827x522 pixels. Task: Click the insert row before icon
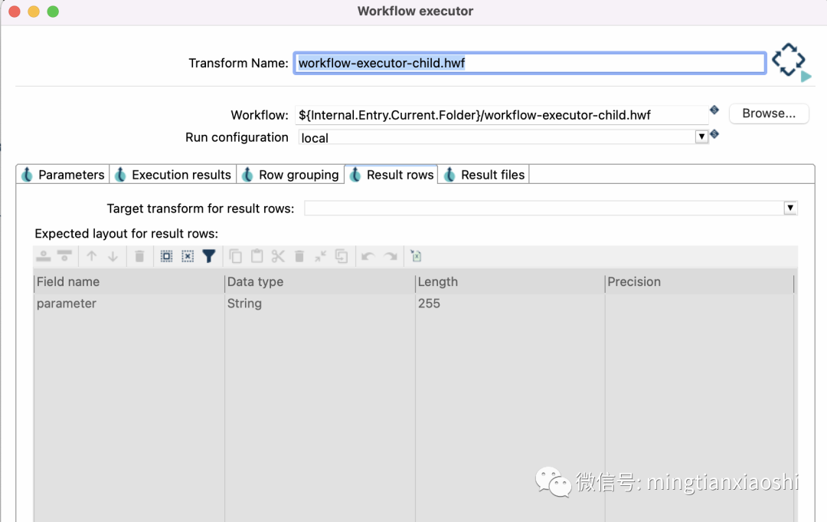(43, 257)
